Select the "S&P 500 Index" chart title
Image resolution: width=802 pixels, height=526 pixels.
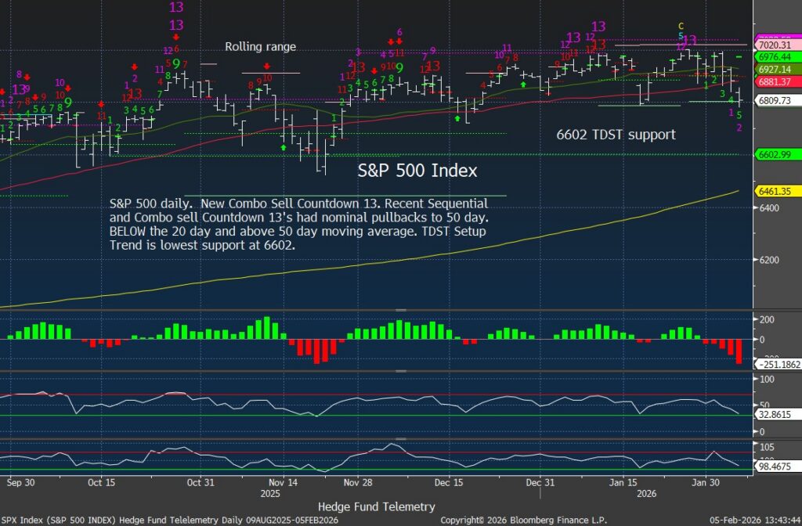click(x=417, y=170)
